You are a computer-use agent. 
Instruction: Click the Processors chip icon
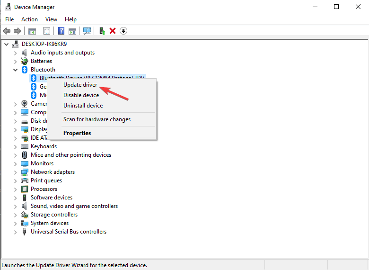(25, 189)
